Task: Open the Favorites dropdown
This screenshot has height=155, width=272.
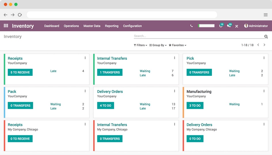Action: (x=178, y=45)
